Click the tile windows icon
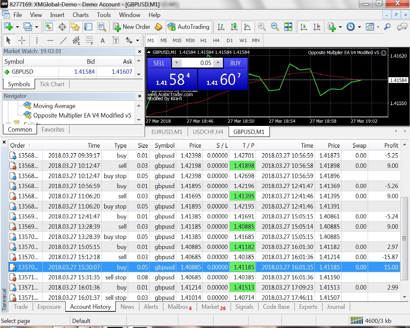 (288, 27)
